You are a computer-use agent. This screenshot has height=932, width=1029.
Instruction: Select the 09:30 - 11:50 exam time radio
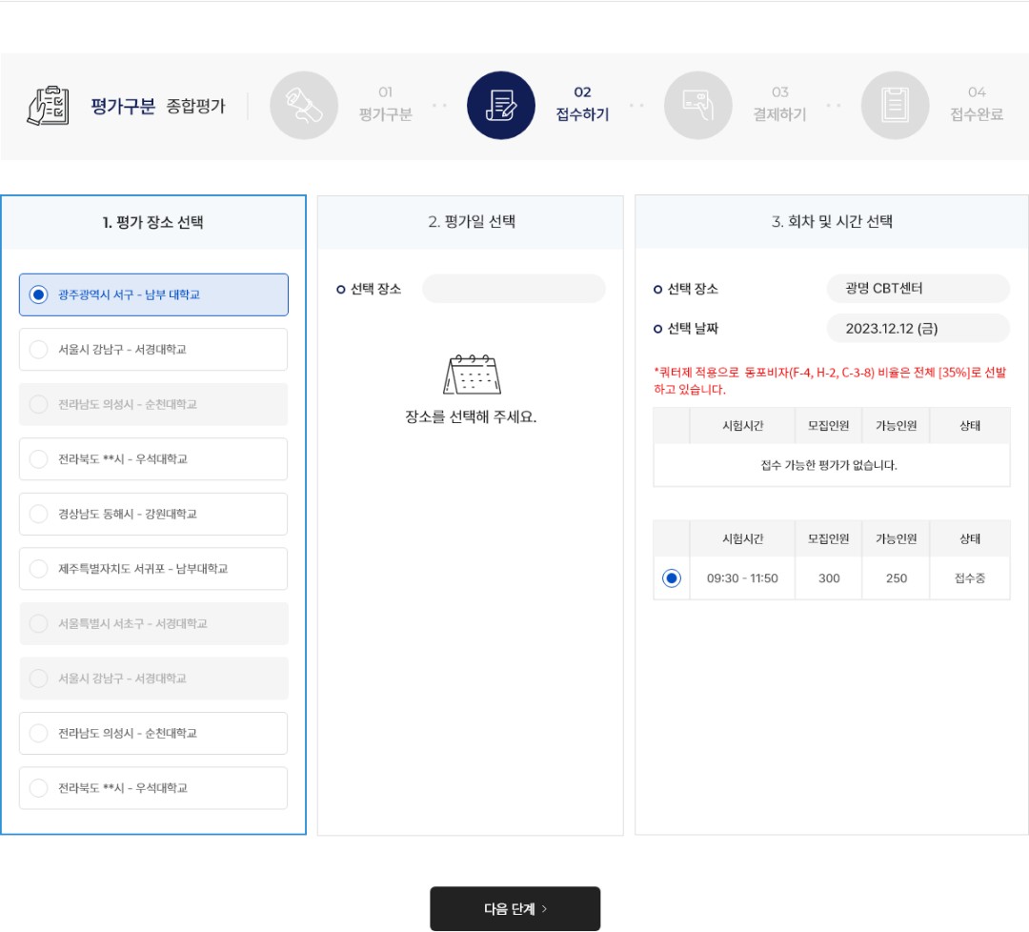coord(672,578)
